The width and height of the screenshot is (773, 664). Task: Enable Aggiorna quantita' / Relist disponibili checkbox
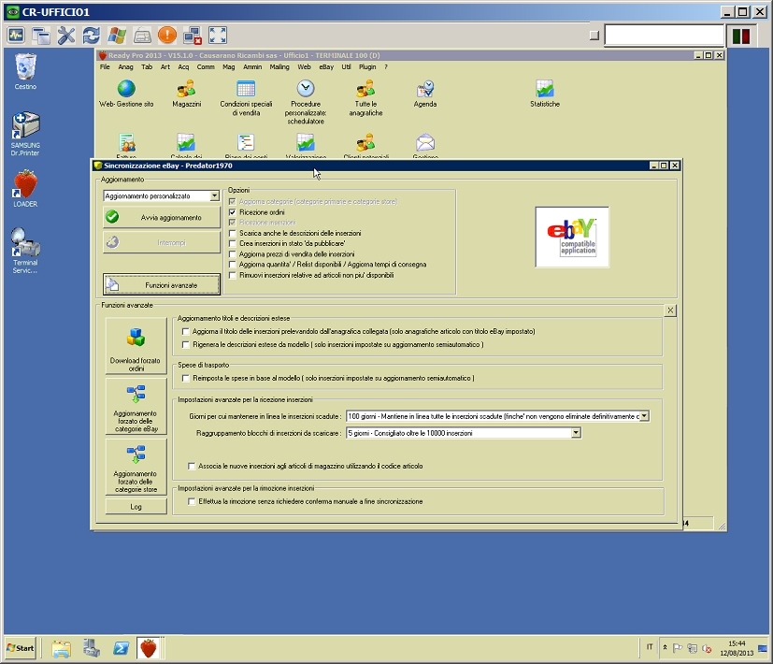coord(232,265)
